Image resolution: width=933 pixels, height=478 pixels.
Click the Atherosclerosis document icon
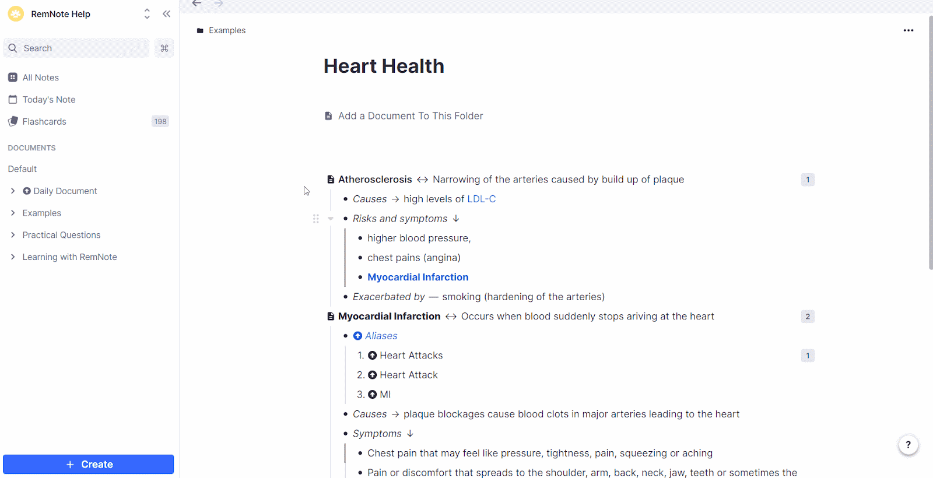pyautogui.click(x=331, y=180)
